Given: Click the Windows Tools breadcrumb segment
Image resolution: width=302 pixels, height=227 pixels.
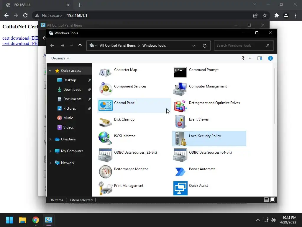Looking at the screenshot, I should click(154, 46).
